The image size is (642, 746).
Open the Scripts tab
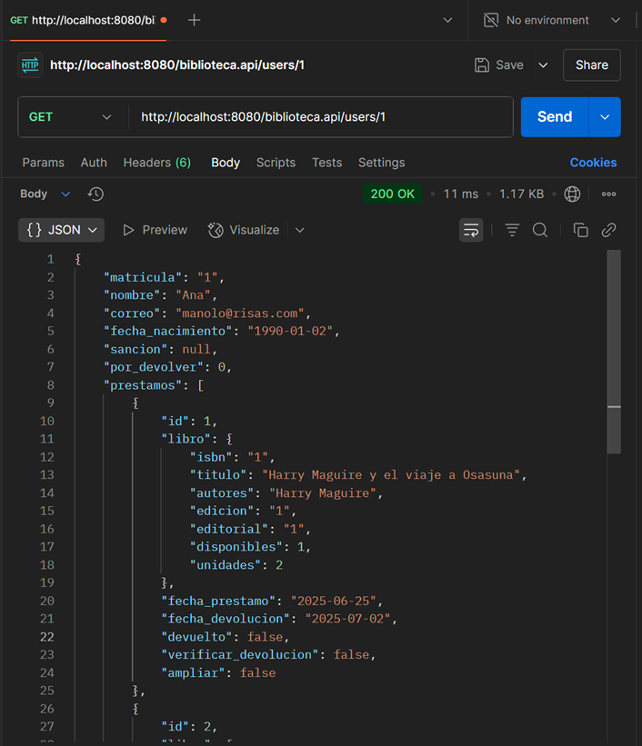276,163
